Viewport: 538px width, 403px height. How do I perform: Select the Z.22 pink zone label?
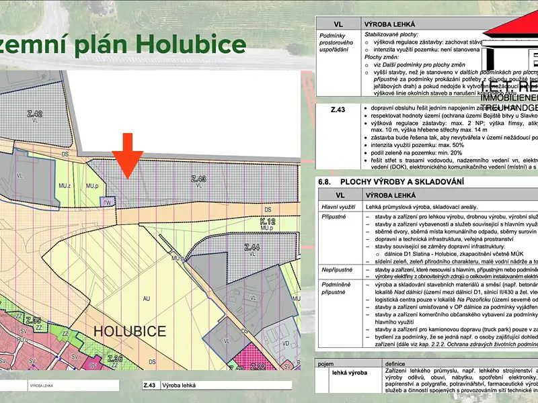[x=258, y=367]
